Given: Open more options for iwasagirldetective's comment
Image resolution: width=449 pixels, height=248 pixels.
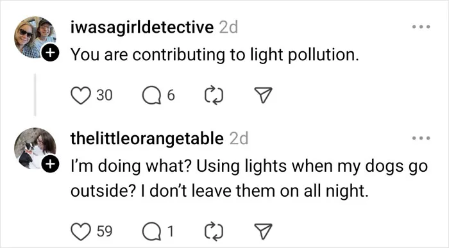Looking at the screenshot, I should tap(421, 27).
